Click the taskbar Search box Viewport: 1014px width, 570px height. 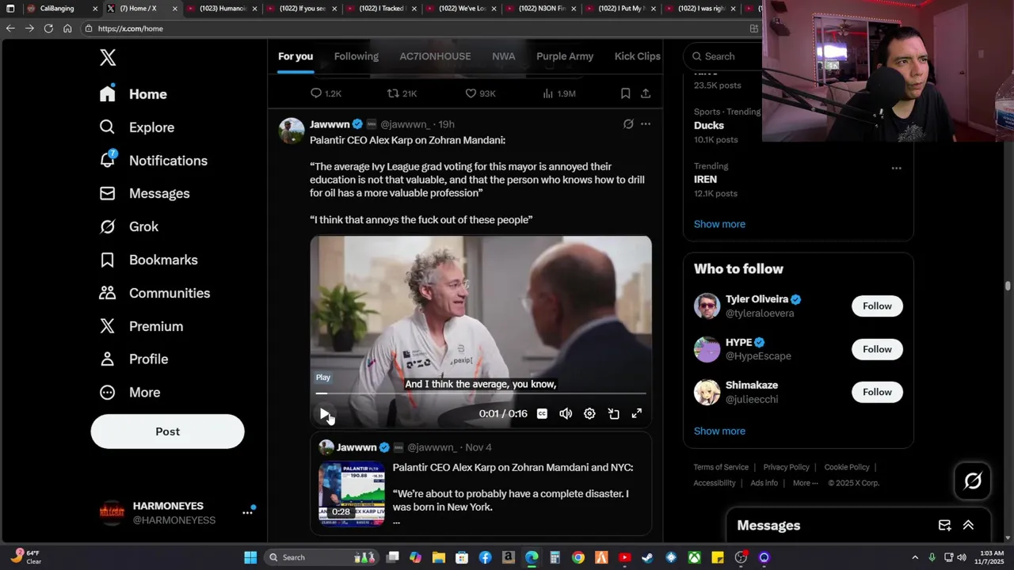pyautogui.click(x=321, y=557)
